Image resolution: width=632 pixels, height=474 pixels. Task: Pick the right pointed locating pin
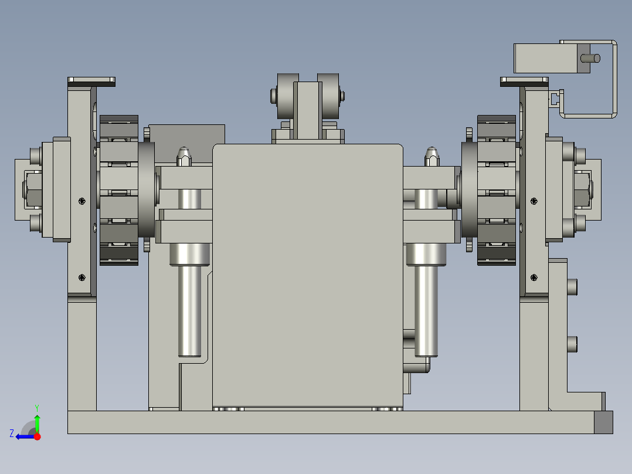tap(431, 157)
